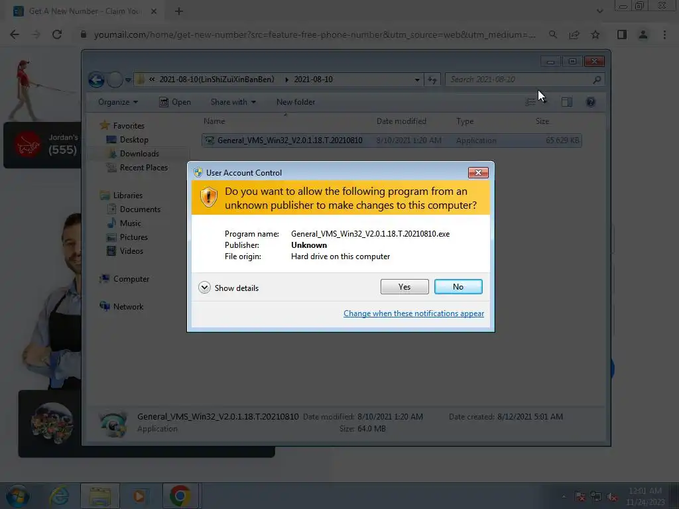Click the muted volume tray icon
The image size is (679, 509).
click(612, 496)
